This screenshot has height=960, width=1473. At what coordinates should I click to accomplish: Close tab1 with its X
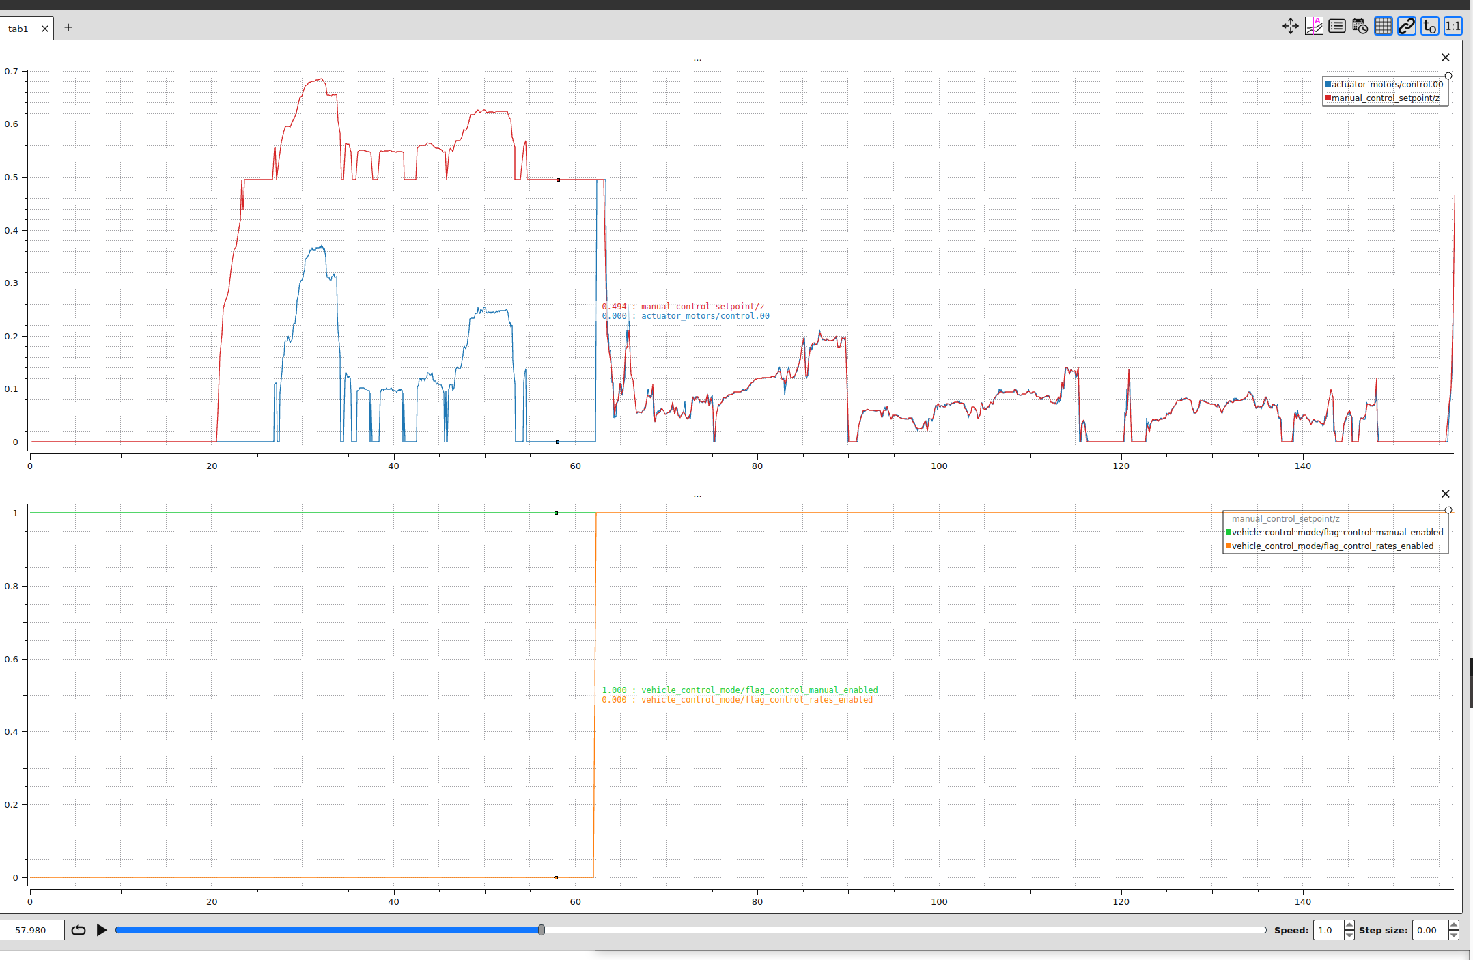(x=45, y=29)
